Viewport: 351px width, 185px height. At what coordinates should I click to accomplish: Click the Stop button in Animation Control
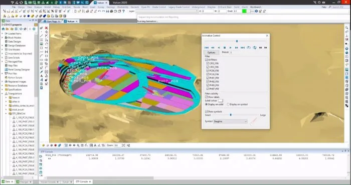tap(225, 47)
